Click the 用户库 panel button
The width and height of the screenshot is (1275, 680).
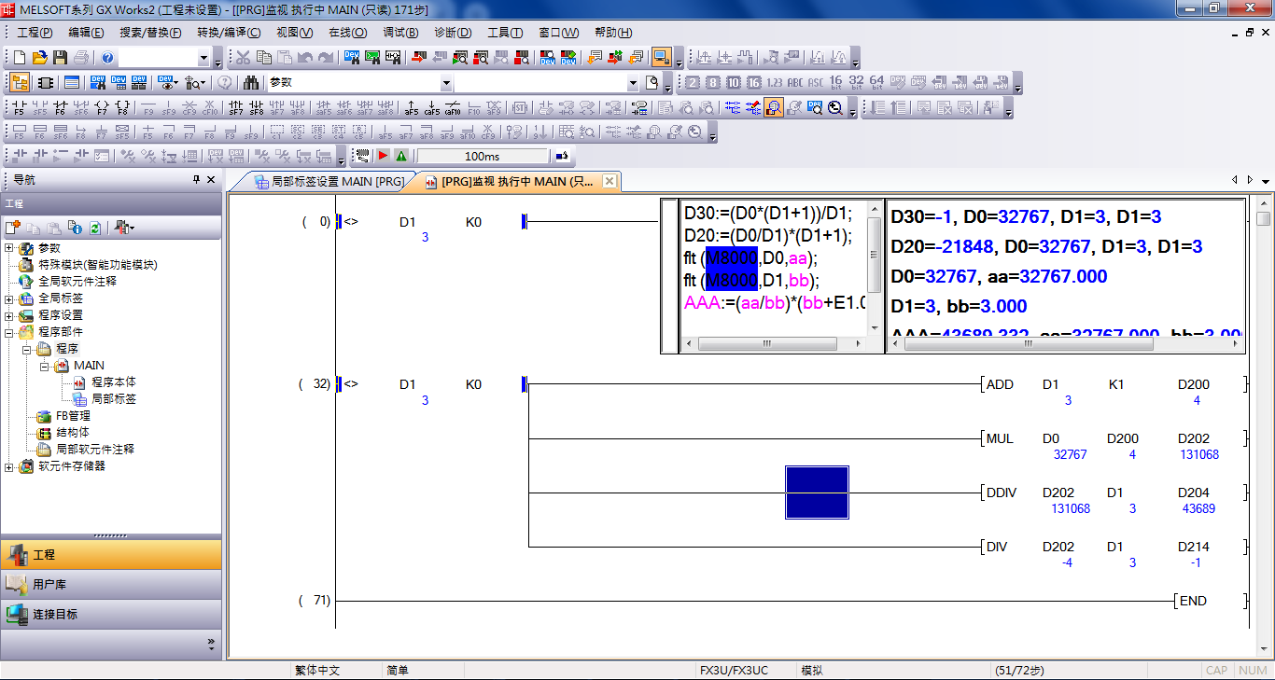pyautogui.click(x=111, y=584)
